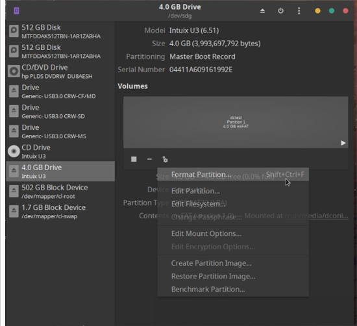The width and height of the screenshot is (357, 326).
Task: Select the 502 GB Block Device cl-root
Action: coord(60,192)
